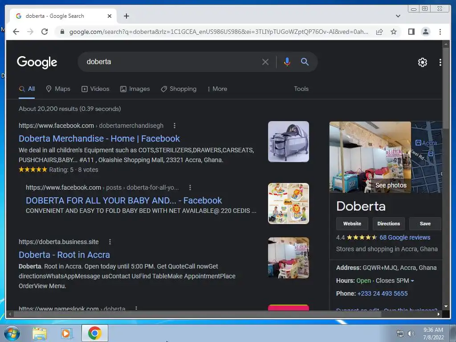
Task: Get Directions to Doberta
Action: pos(388,224)
